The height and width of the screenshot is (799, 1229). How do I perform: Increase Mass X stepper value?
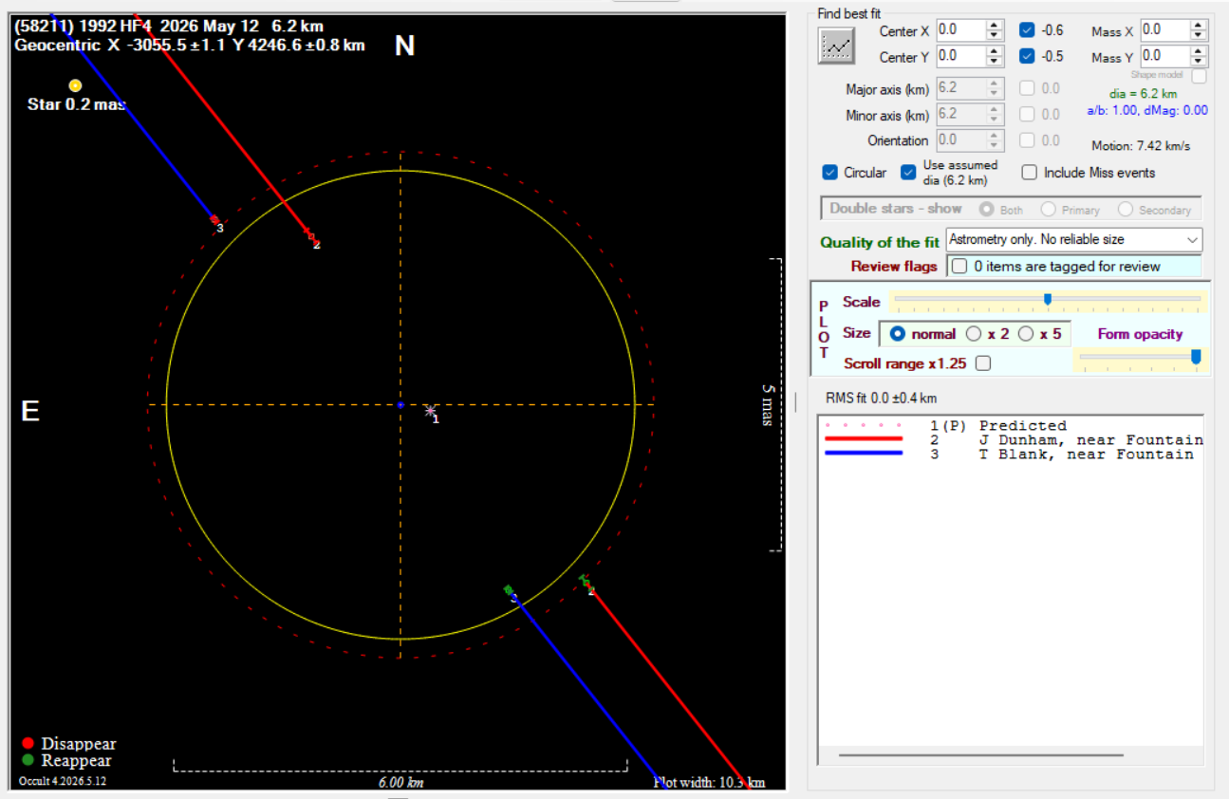1199,27
